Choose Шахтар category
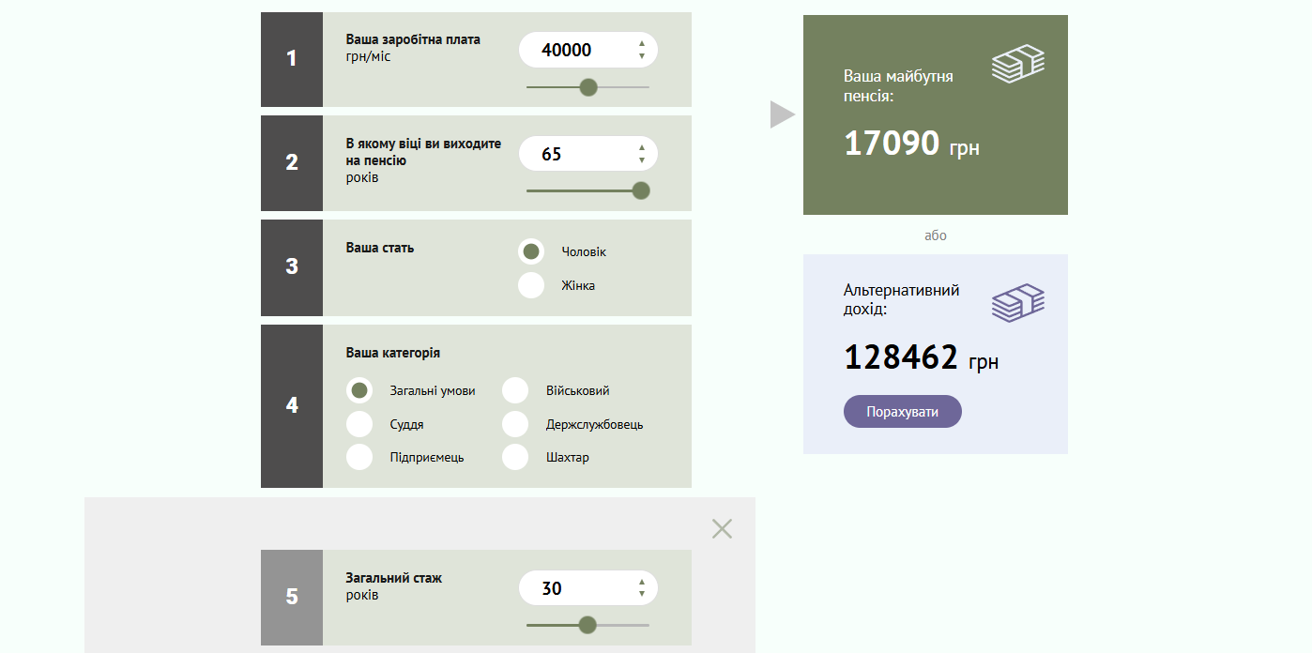Screen dimensions: 1312x653 [x=515, y=457]
